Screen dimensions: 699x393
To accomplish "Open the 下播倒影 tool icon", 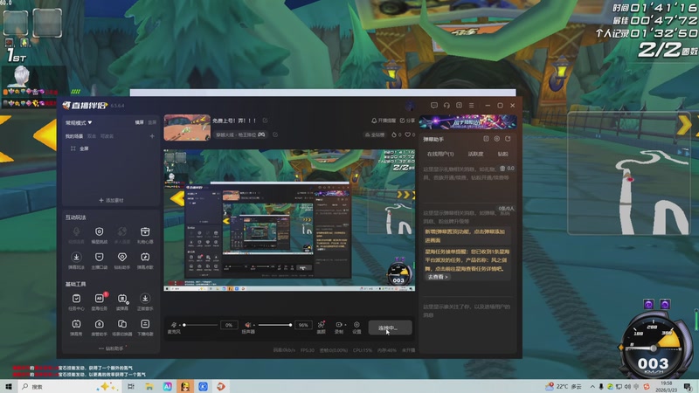I will coord(145,327).
